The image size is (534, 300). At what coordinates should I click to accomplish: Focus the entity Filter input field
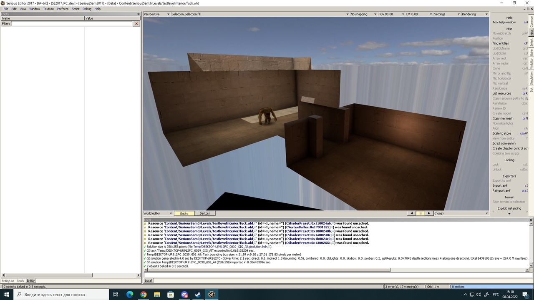click(x=72, y=24)
